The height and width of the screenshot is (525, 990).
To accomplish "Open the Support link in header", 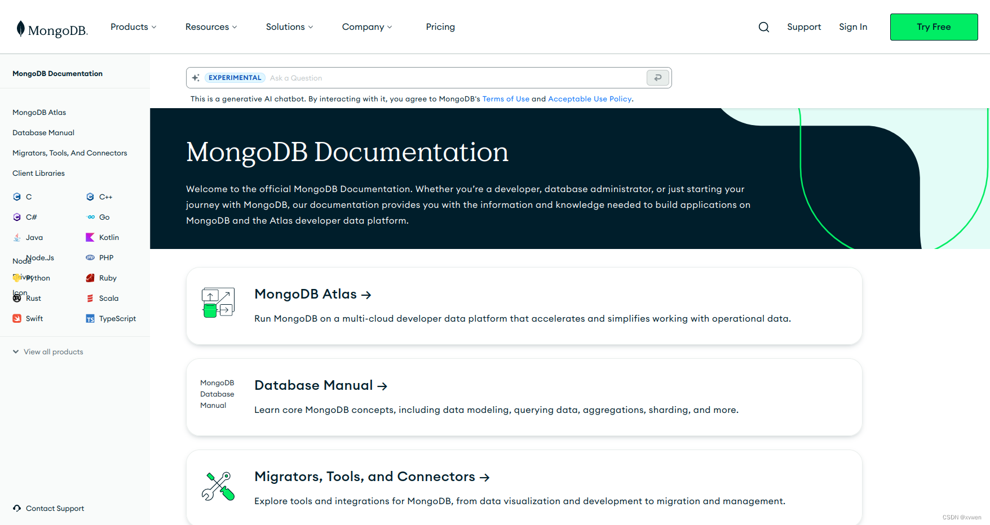I will click(x=804, y=27).
